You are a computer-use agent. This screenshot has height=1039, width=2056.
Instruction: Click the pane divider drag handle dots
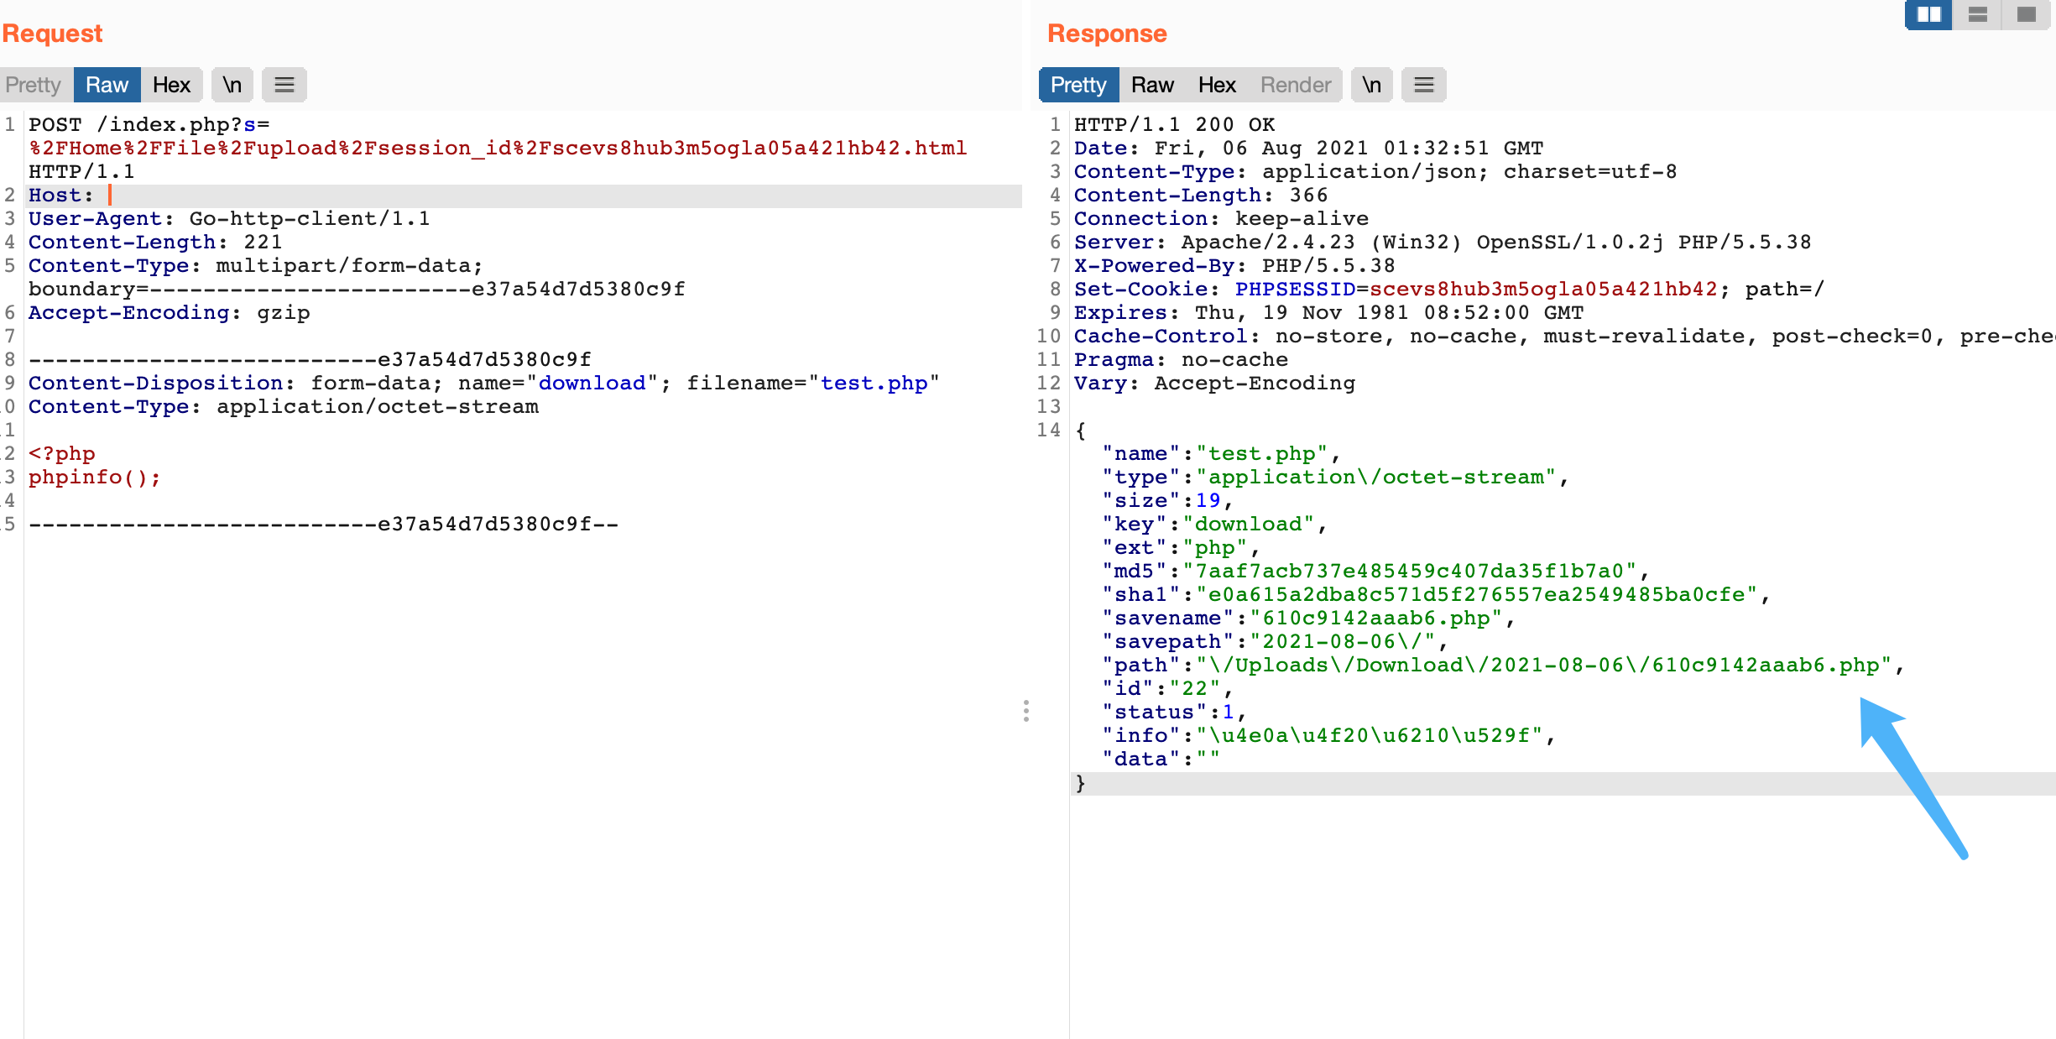click(1025, 711)
